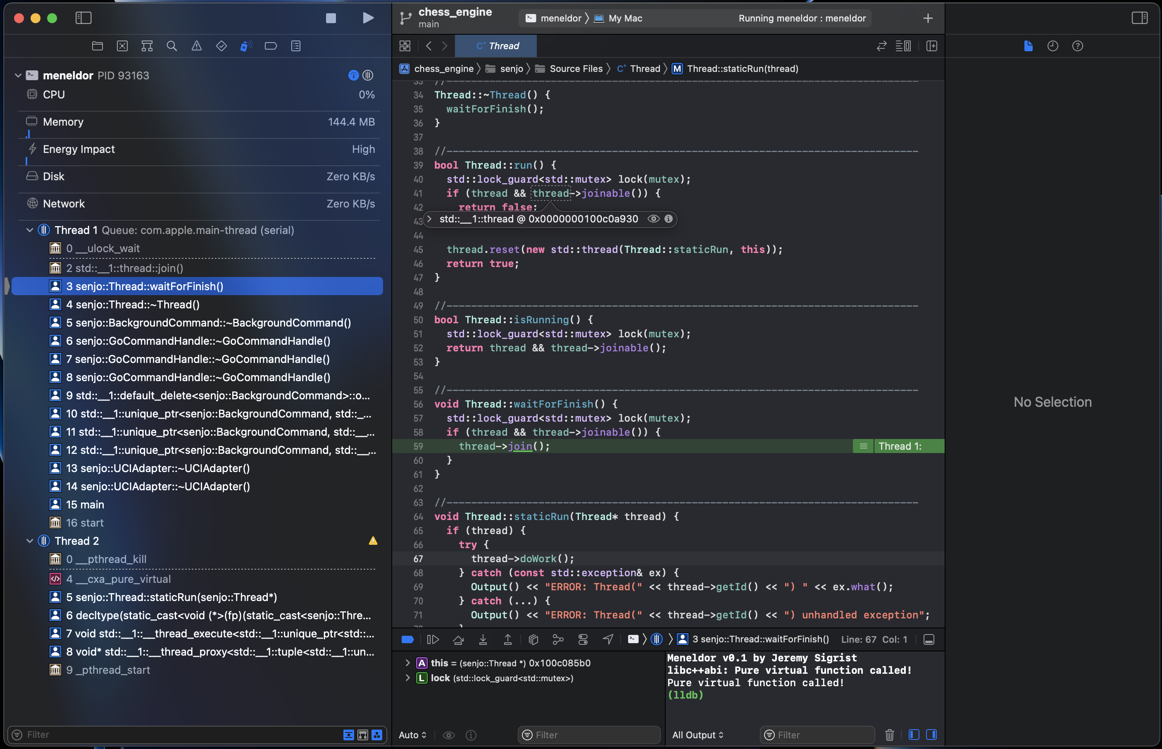
Task: Hide the variables view pane
Action: click(914, 735)
